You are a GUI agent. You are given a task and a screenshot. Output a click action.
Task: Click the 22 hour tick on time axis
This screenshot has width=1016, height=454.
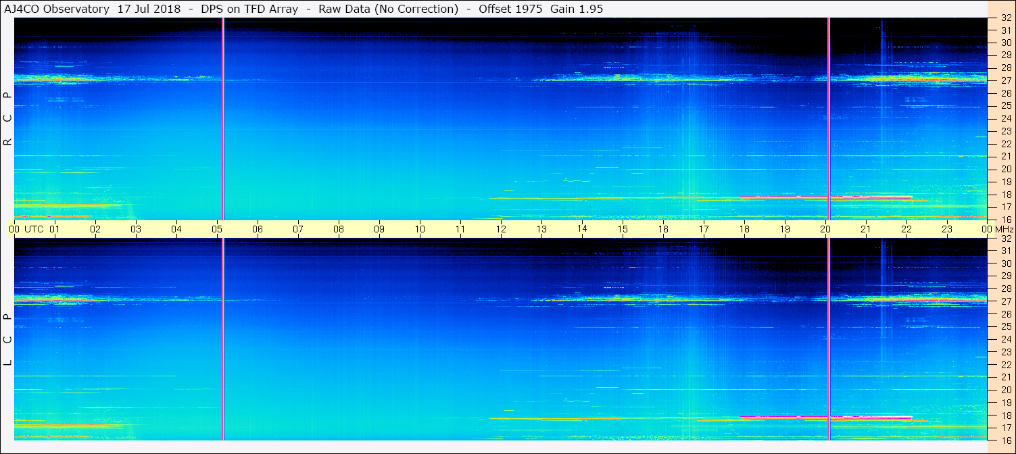[906, 229]
